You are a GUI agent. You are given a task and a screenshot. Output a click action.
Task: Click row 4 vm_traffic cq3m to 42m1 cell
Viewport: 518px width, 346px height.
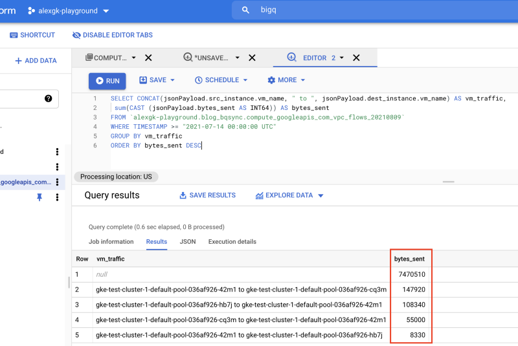point(241,320)
